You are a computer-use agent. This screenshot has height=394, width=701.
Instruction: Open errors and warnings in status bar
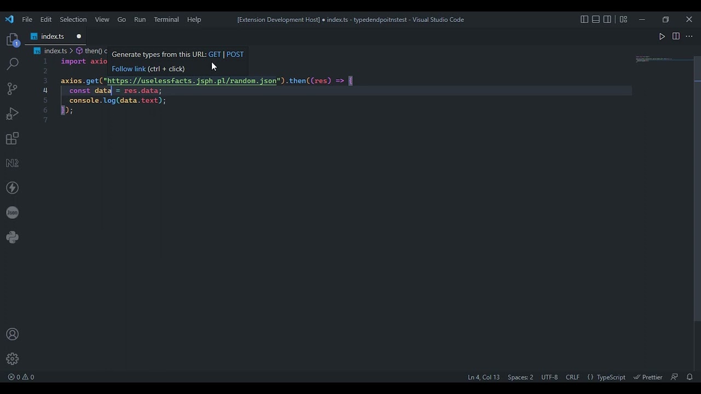(21, 377)
